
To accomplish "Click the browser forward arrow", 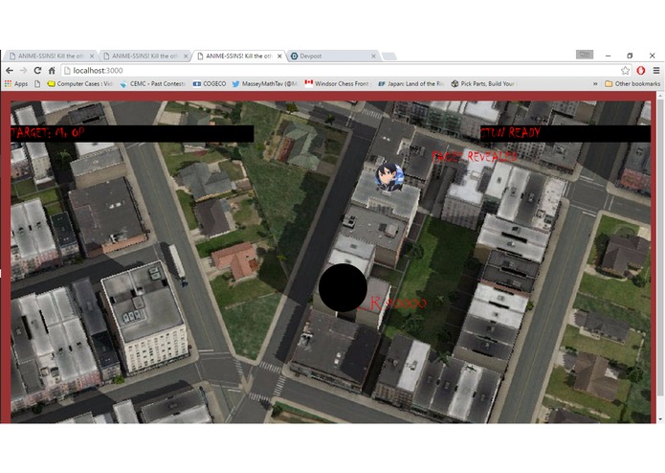I will [x=23, y=71].
